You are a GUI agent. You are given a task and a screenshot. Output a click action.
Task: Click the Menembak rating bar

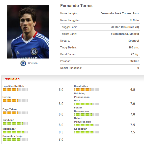point(15,132)
